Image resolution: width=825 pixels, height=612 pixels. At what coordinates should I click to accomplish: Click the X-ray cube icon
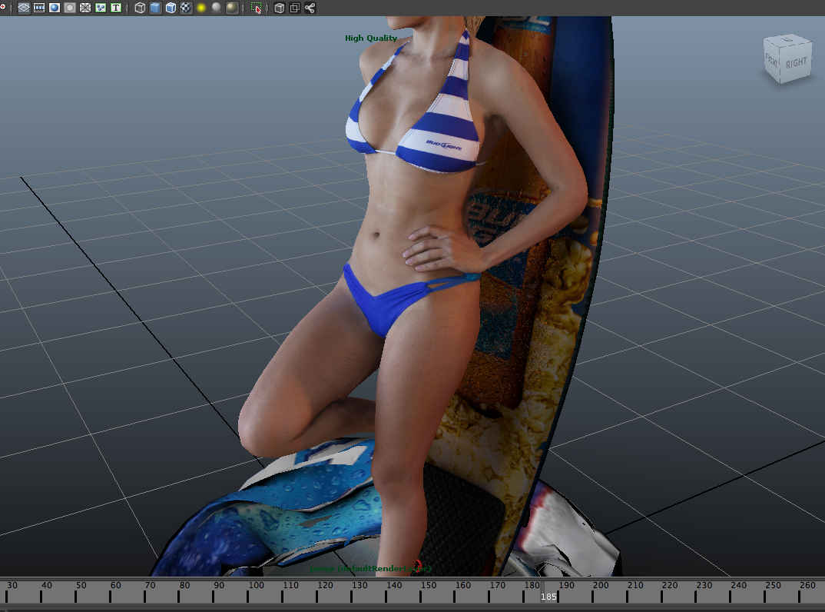point(280,8)
